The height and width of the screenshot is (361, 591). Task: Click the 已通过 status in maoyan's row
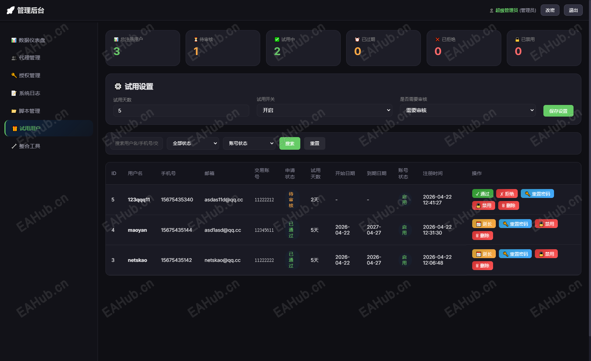291,230
